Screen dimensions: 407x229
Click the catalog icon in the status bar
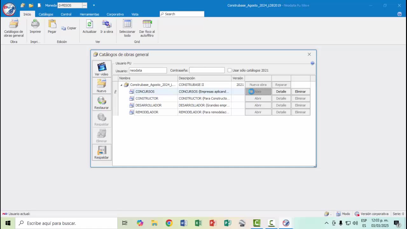tap(327, 214)
